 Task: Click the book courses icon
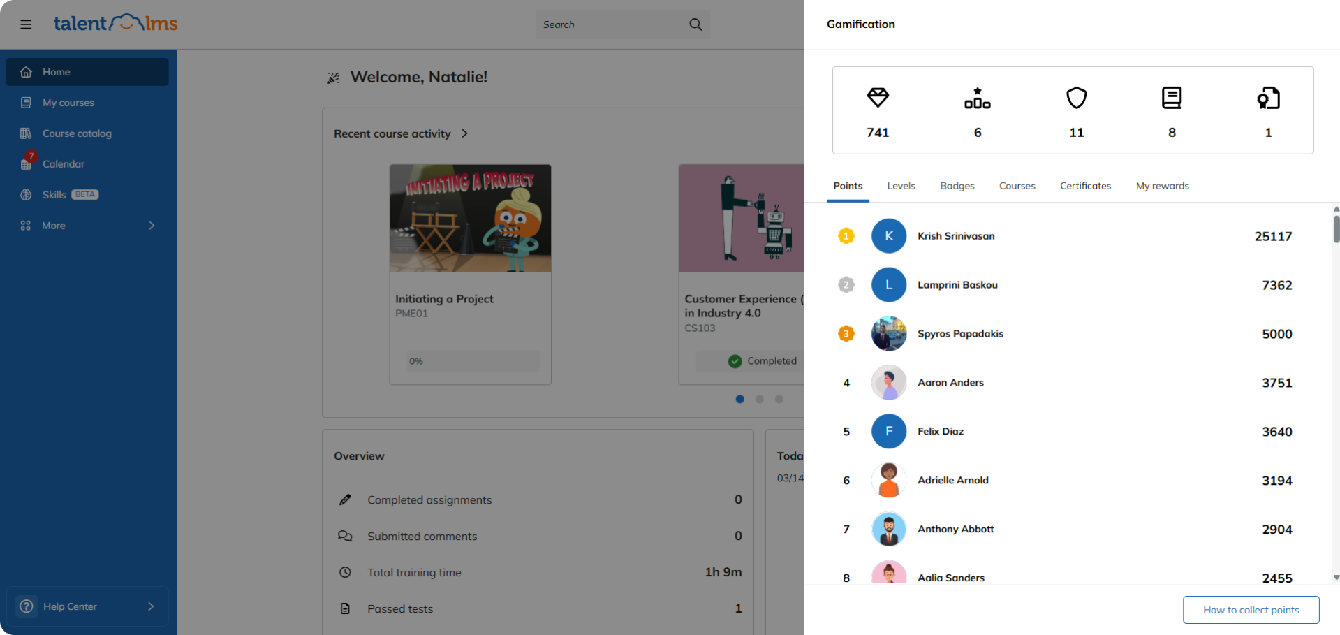1171,98
